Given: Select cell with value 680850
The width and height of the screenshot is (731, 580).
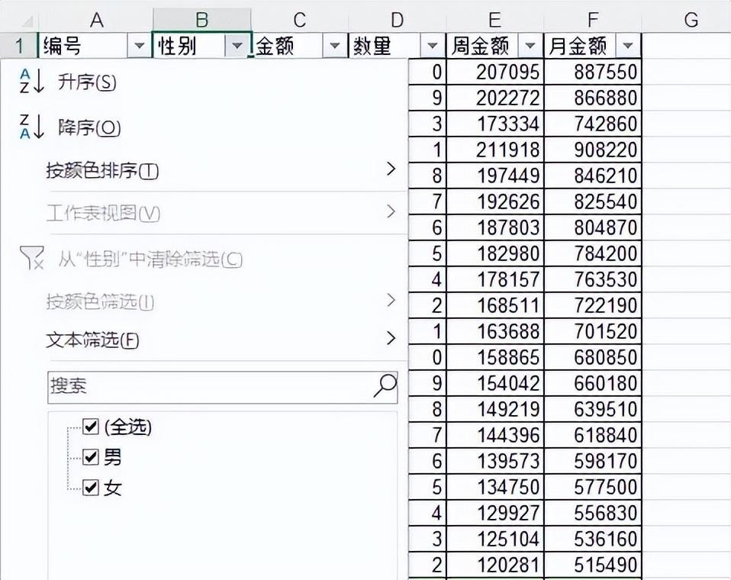Looking at the screenshot, I should point(593,357).
